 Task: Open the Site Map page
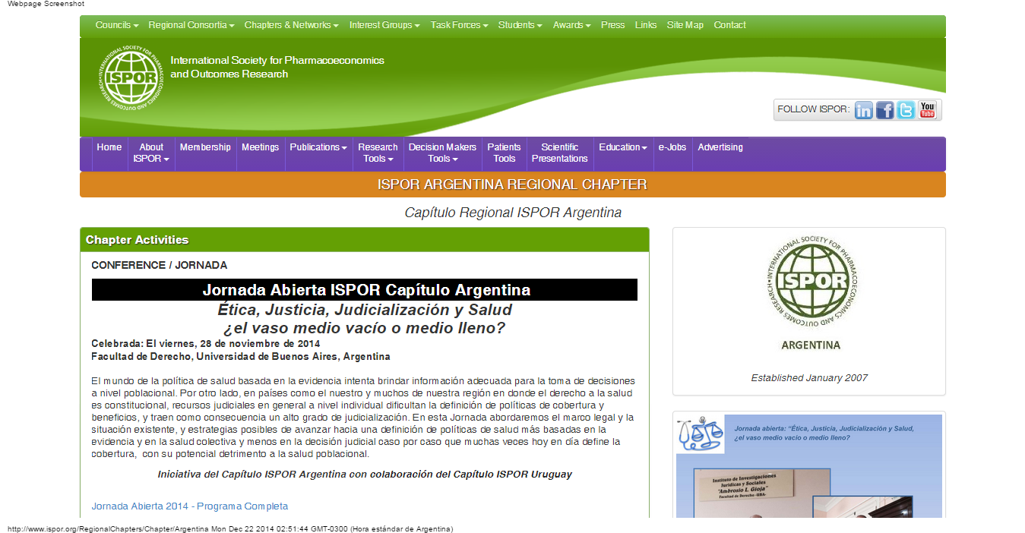coord(685,25)
